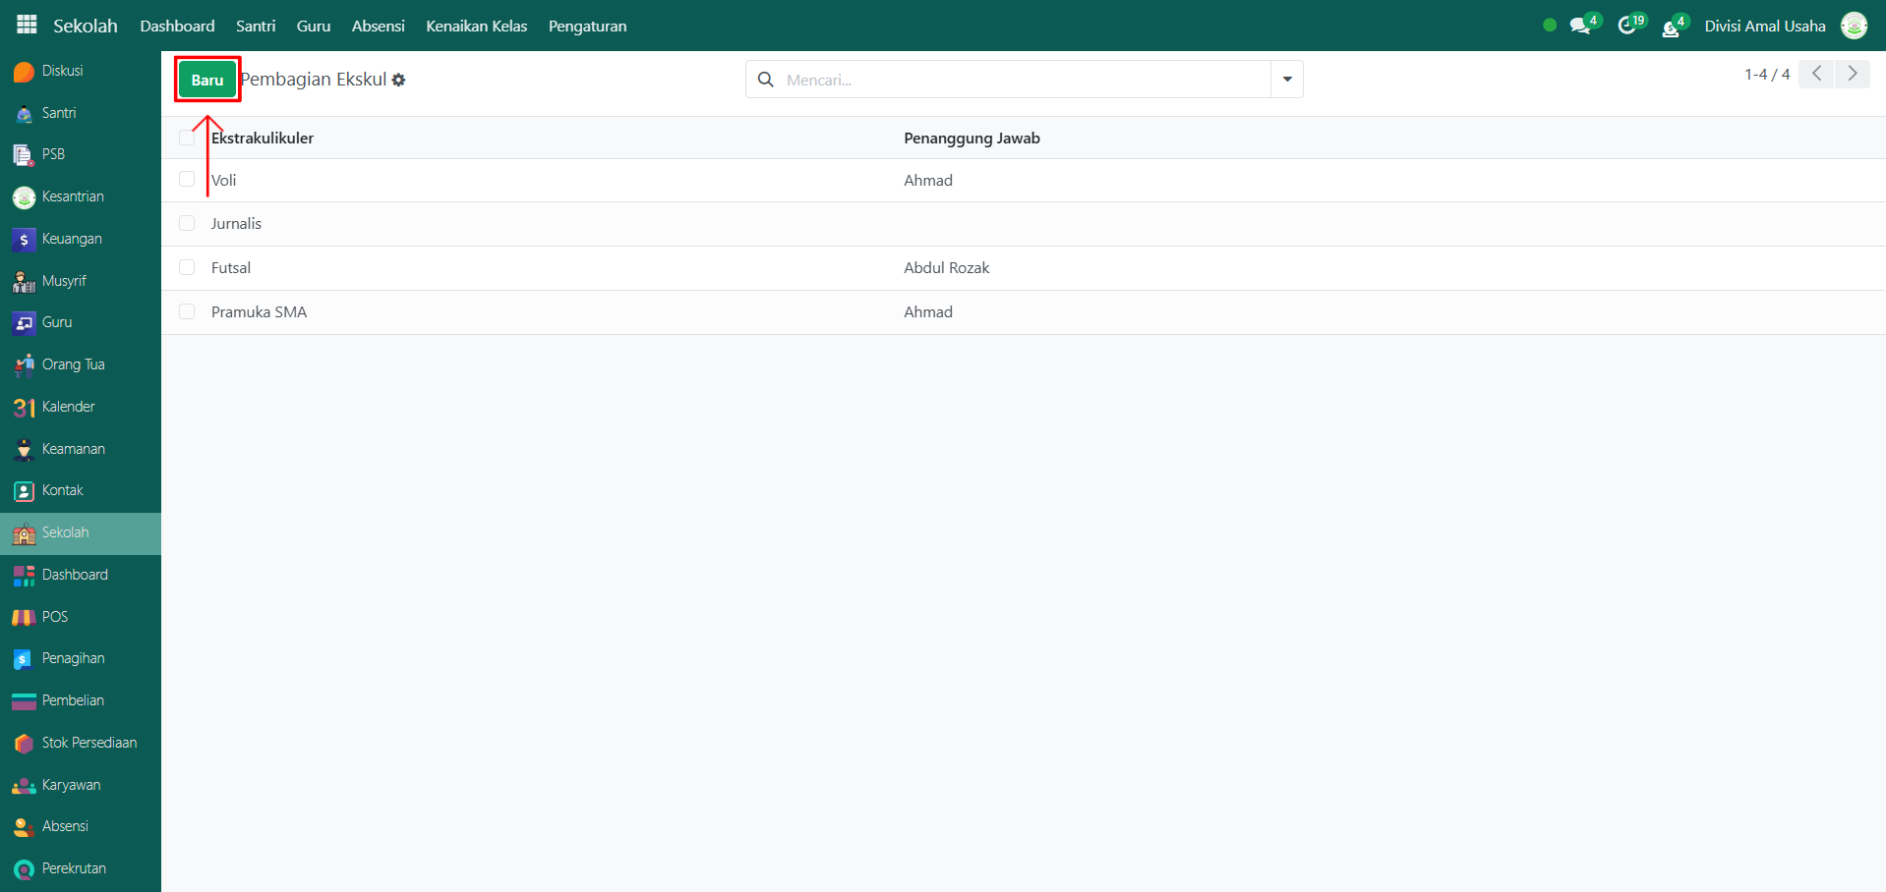
Task: Toggle the select-all header checkbox
Action: click(x=187, y=138)
